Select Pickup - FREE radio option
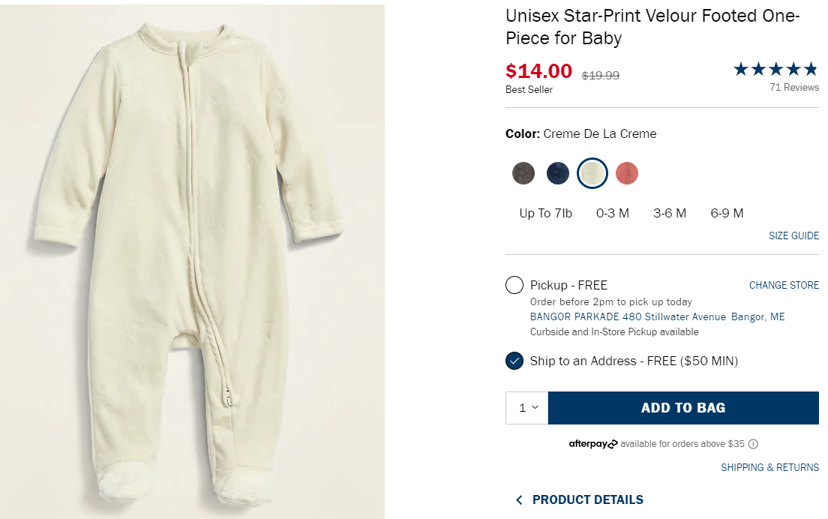The width and height of the screenshot is (828, 519). point(514,285)
